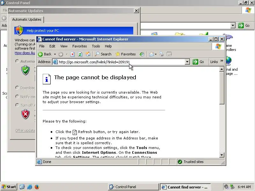Select the Download updates radio button
The image size is (255, 191).
pyautogui.click(x=17, y=88)
